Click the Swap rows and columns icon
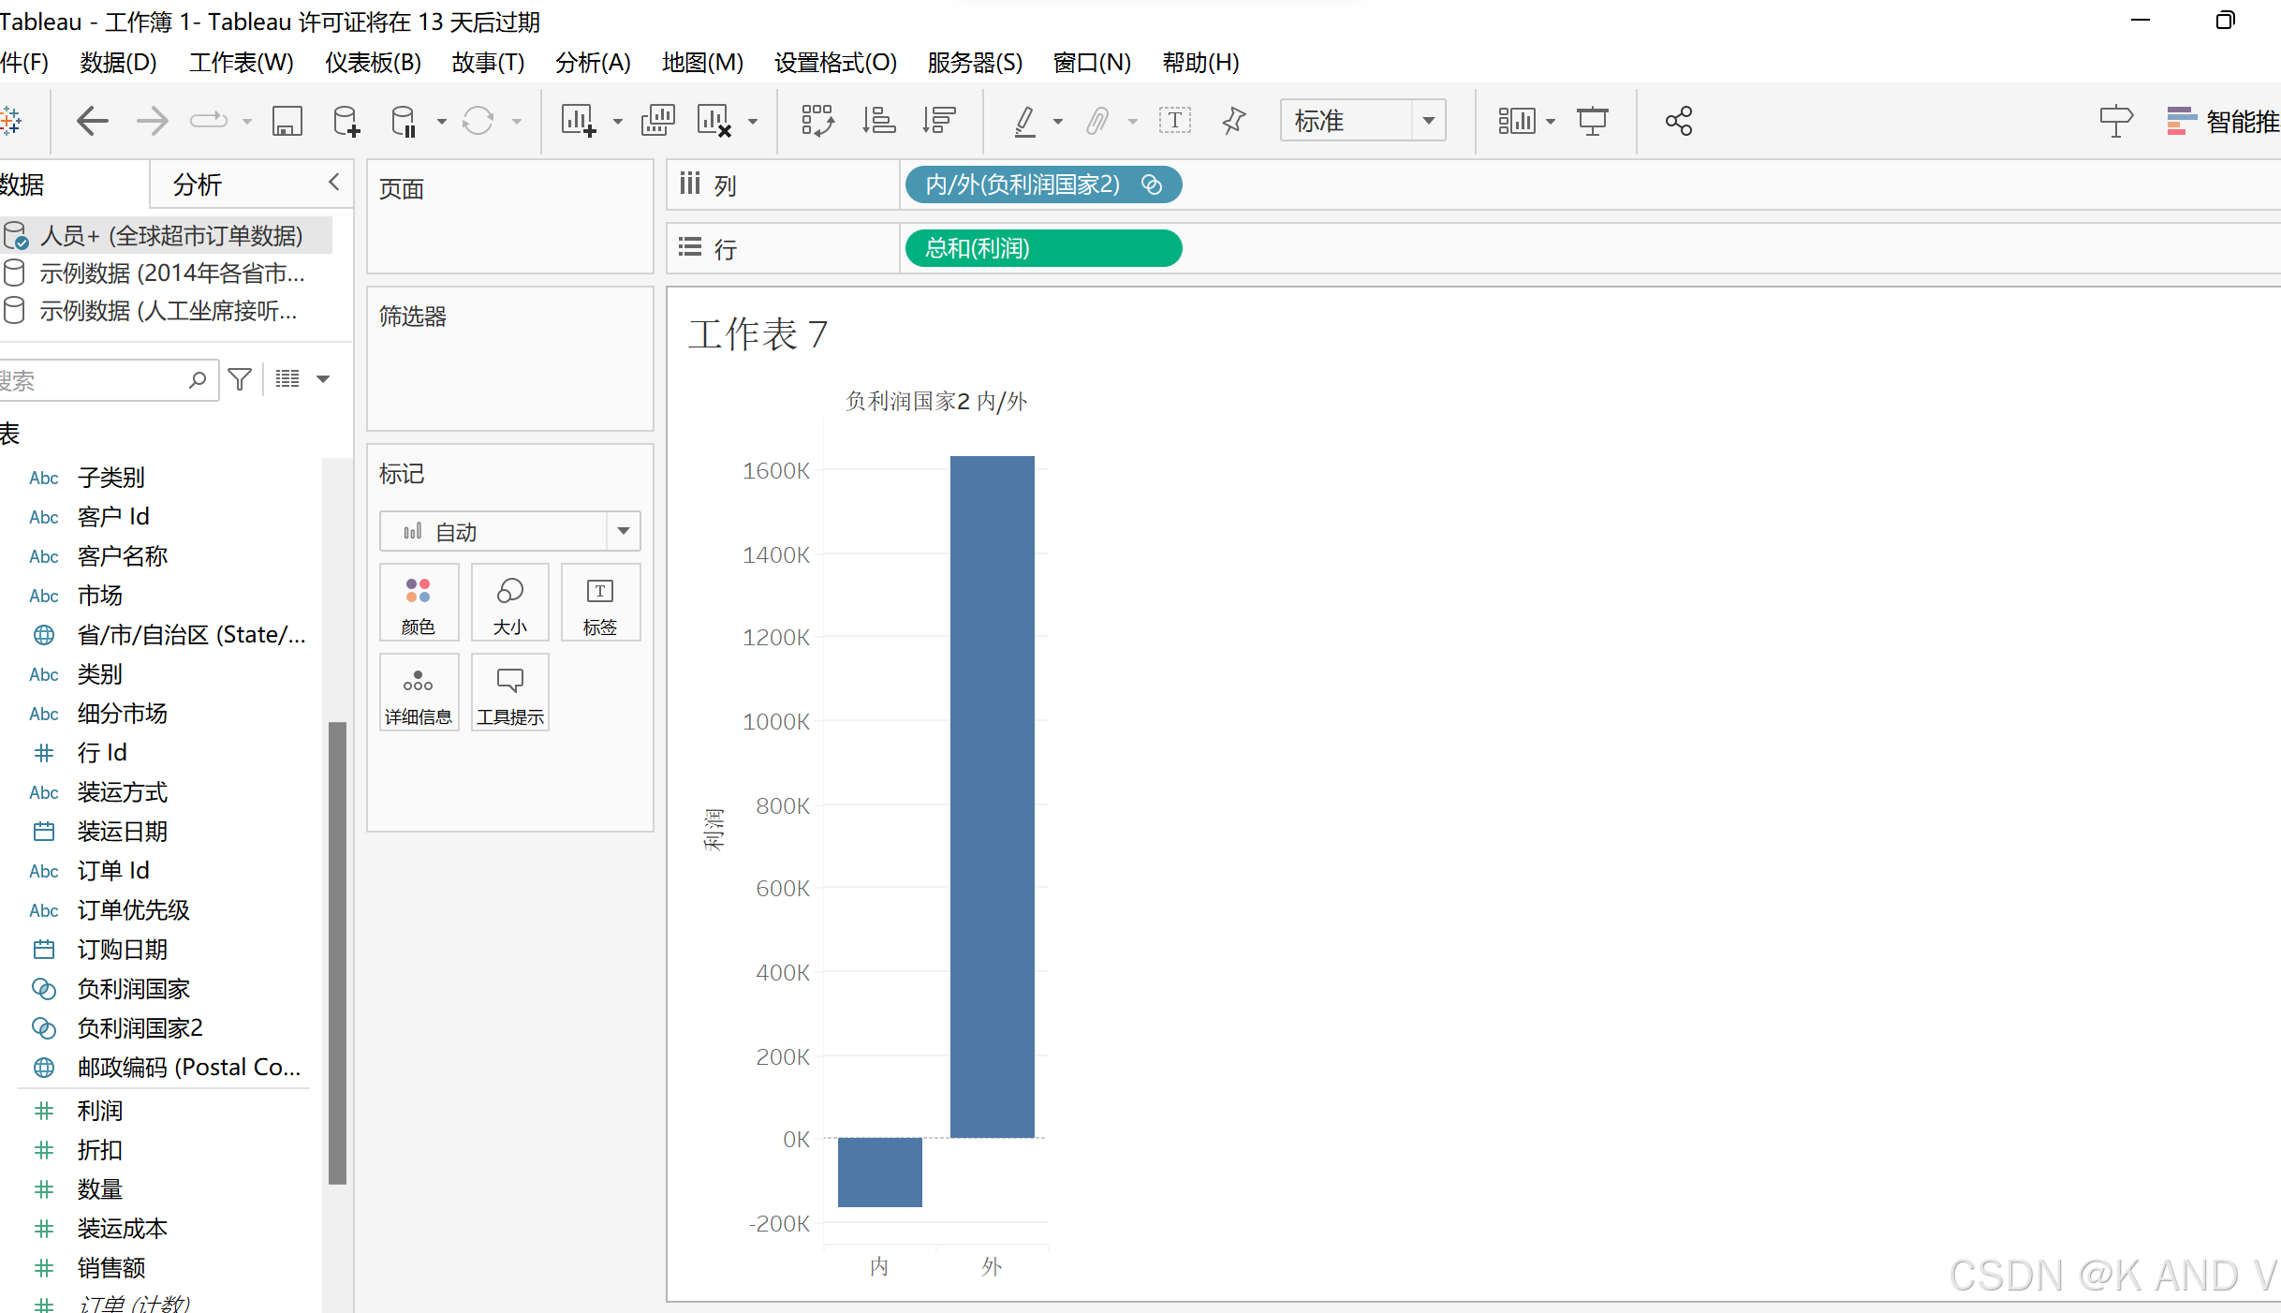The image size is (2281, 1313). [x=817, y=121]
